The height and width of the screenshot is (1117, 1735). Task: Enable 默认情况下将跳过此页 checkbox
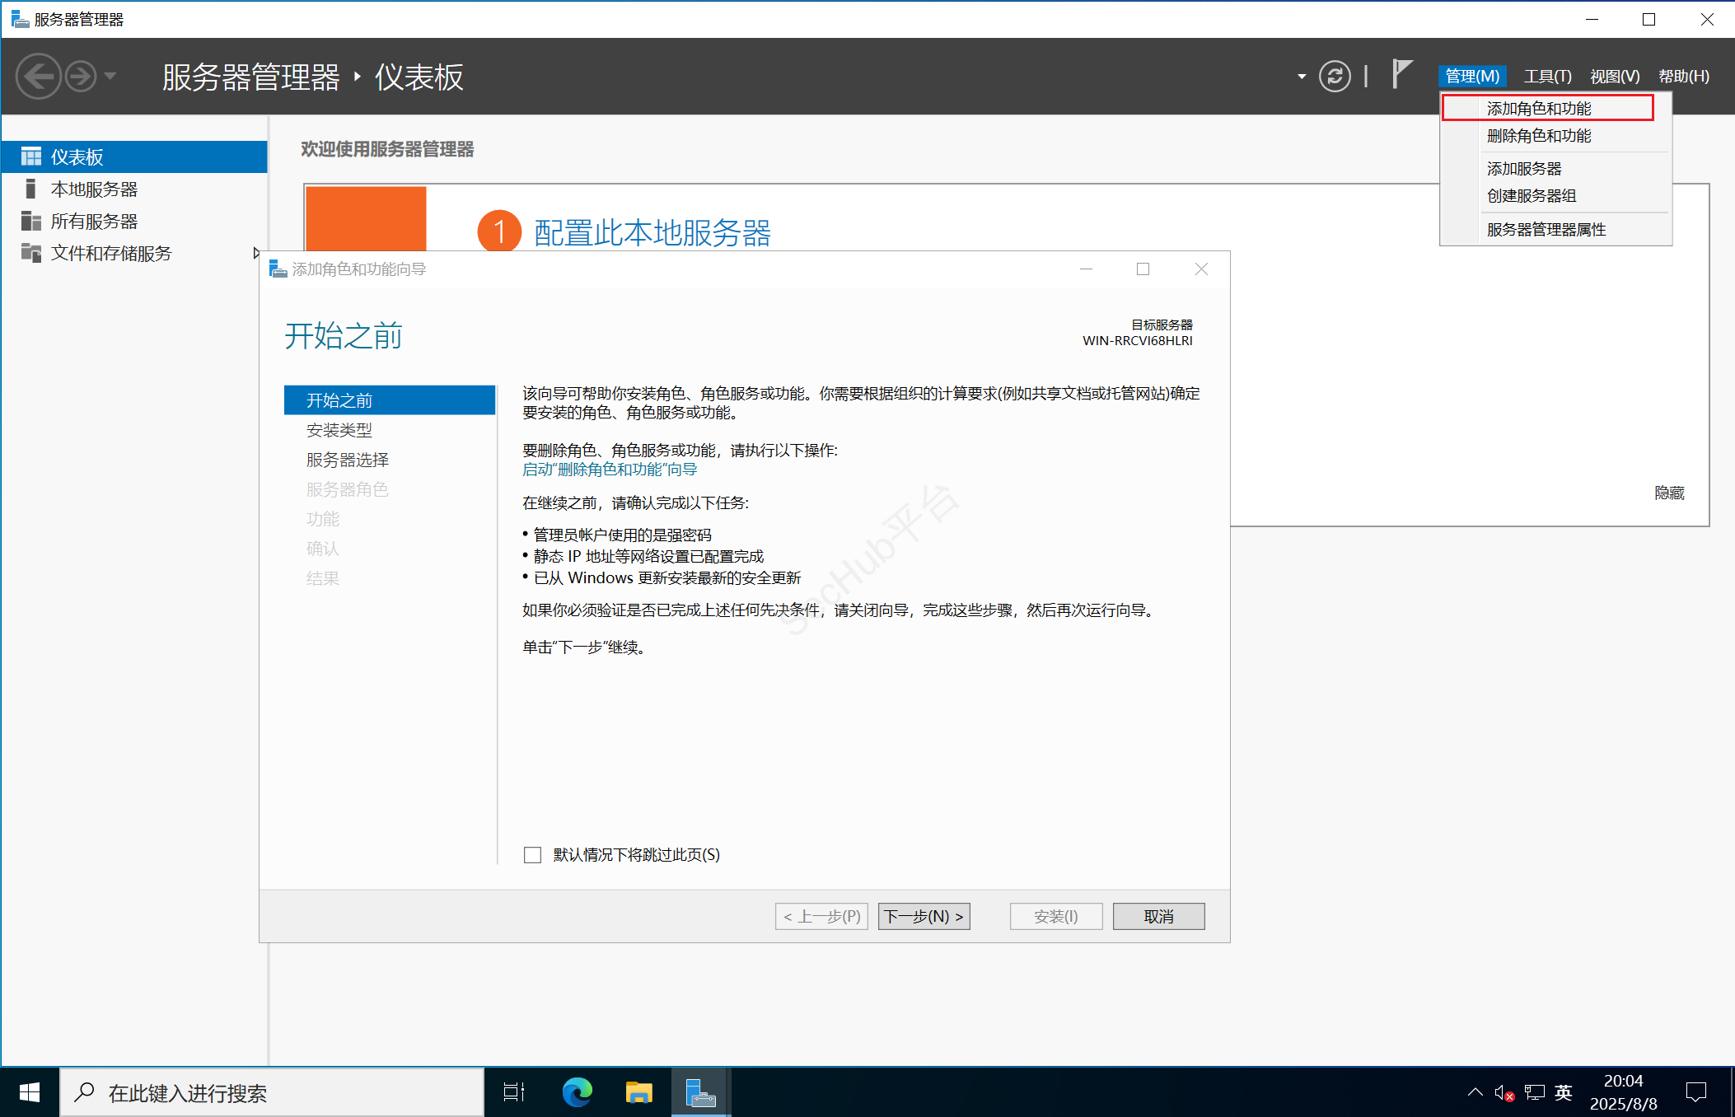click(531, 855)
